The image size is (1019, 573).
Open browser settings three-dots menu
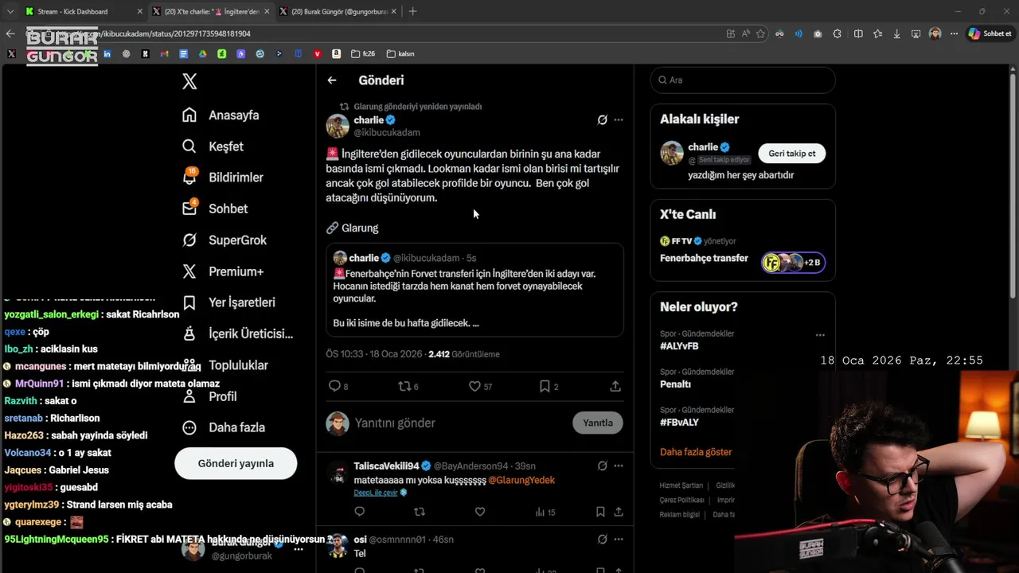954,33
